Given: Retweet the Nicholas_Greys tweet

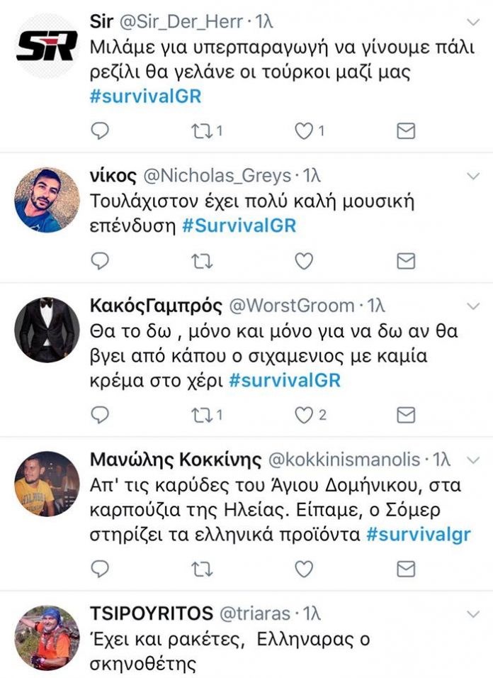Looking at the screenshot, I should tap(202, 261).
